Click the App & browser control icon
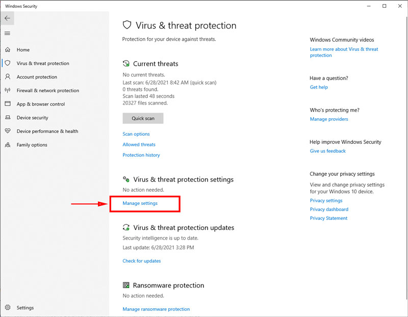The image size is (408, 317). (x=7, y=104)
